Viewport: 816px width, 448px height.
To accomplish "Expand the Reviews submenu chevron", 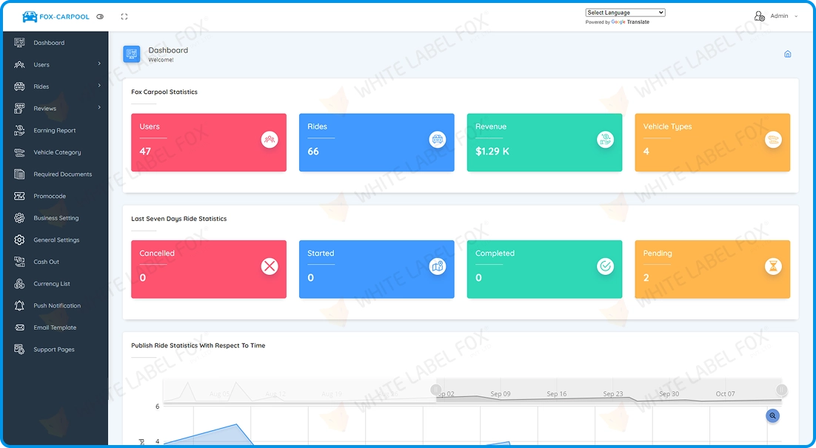I will click(x=99, y=107).
